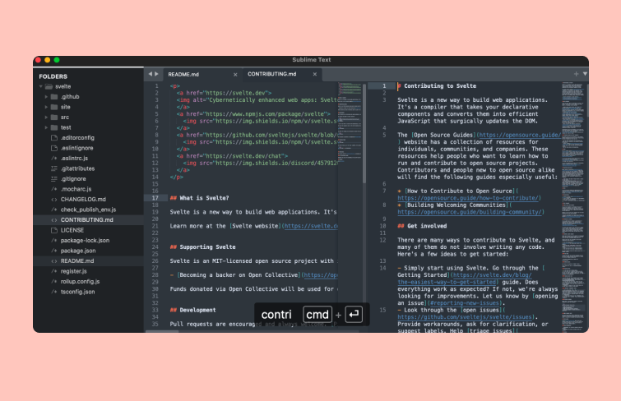Image resolution: width=621 pixels, height=401 pixels.
Task: Click the svelte issues GitHub URL
Action: coord(465,317)
